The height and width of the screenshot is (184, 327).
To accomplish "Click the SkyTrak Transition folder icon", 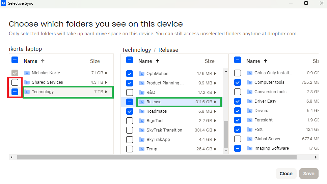I will point(142,130).
